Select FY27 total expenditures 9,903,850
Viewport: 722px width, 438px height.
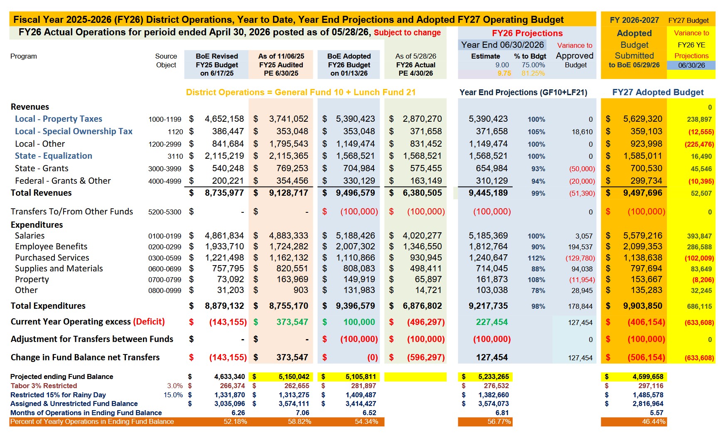click(x=643, y=306)
